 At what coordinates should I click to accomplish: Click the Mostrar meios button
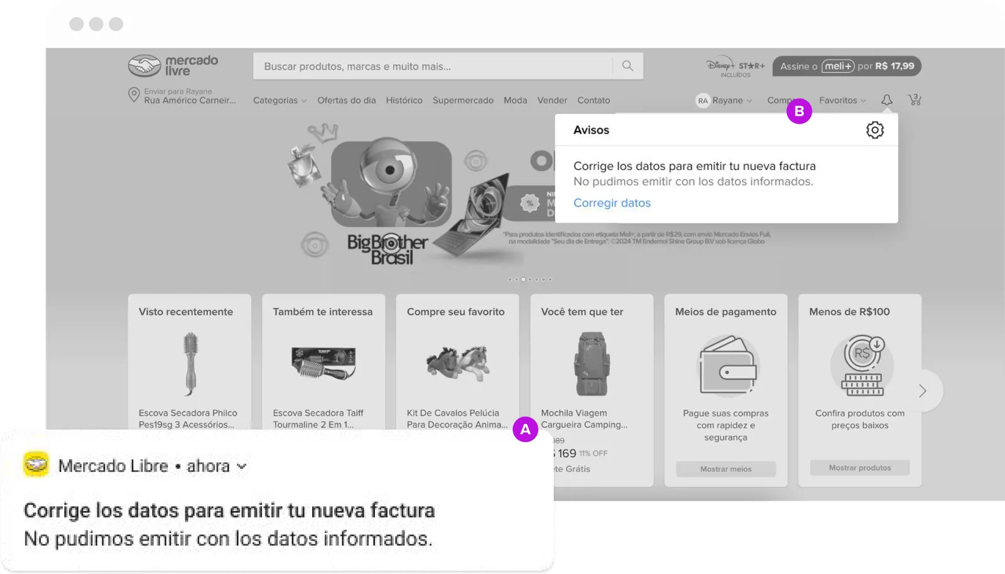(x=726, y=469)
